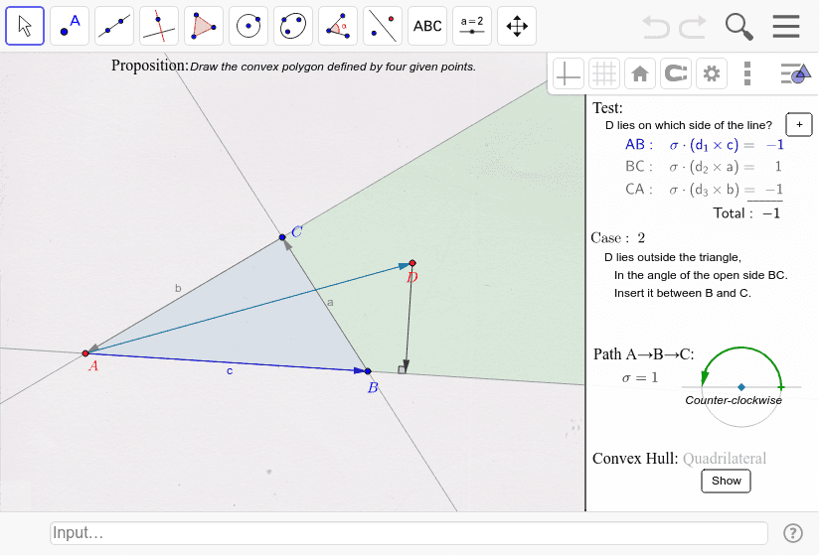
Task: Click the right-angle marker near B
Action: [403, 369]
